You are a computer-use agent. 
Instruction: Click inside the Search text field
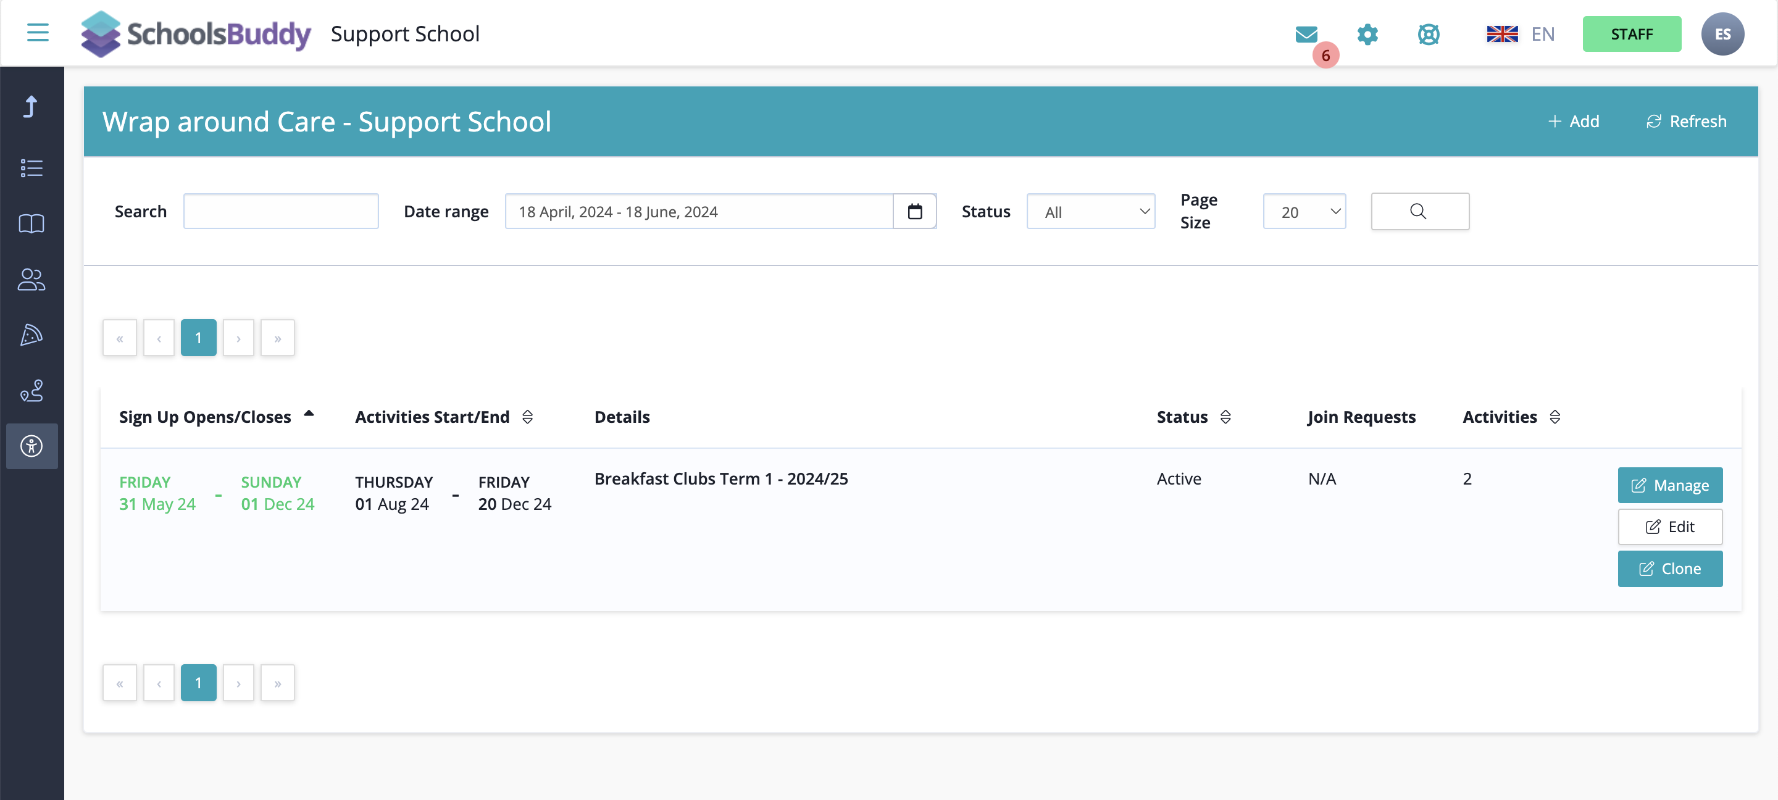click(281, 211)
